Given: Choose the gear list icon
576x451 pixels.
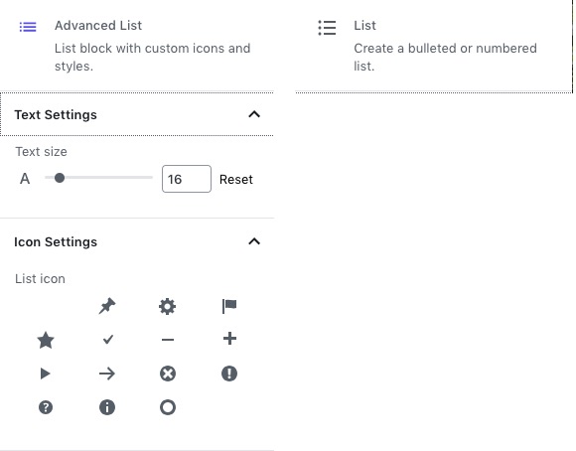Looking at the screenshot, I should tap(168, 307).
